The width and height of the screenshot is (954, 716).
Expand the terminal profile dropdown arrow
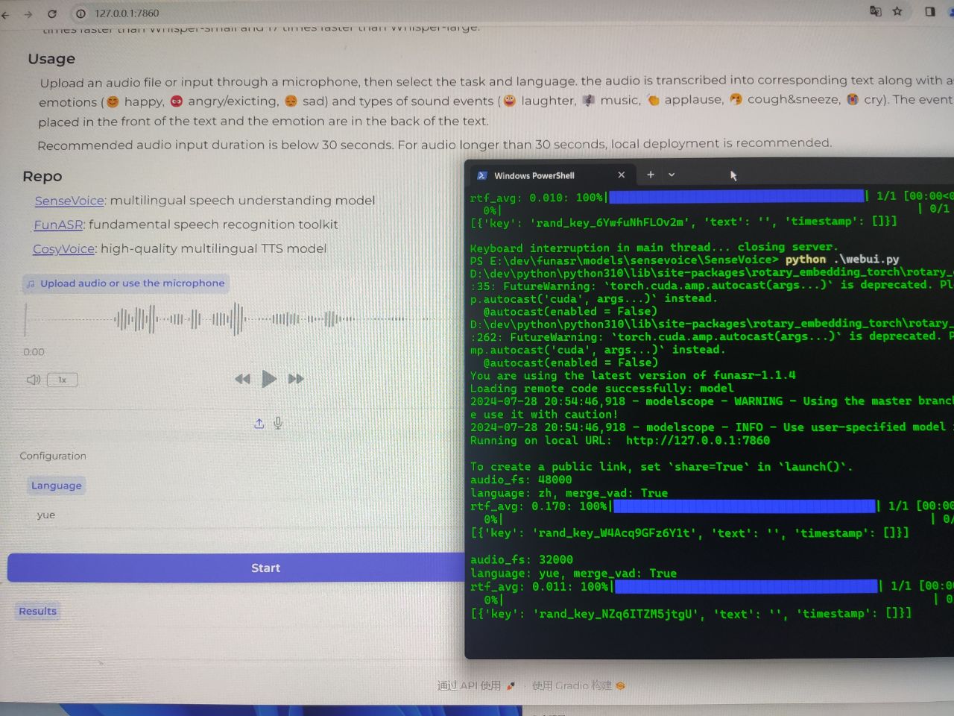pos(672,175)
